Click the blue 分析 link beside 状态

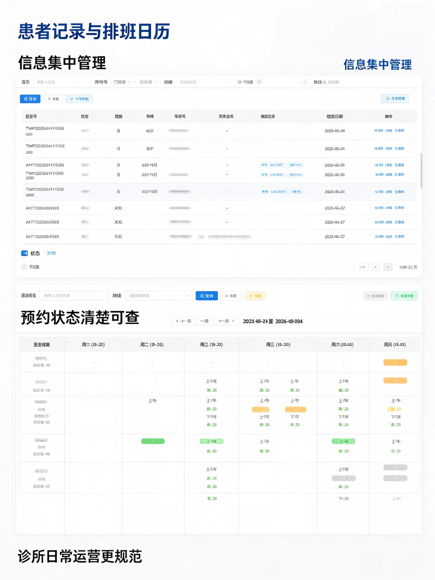[x=51, y=253]
